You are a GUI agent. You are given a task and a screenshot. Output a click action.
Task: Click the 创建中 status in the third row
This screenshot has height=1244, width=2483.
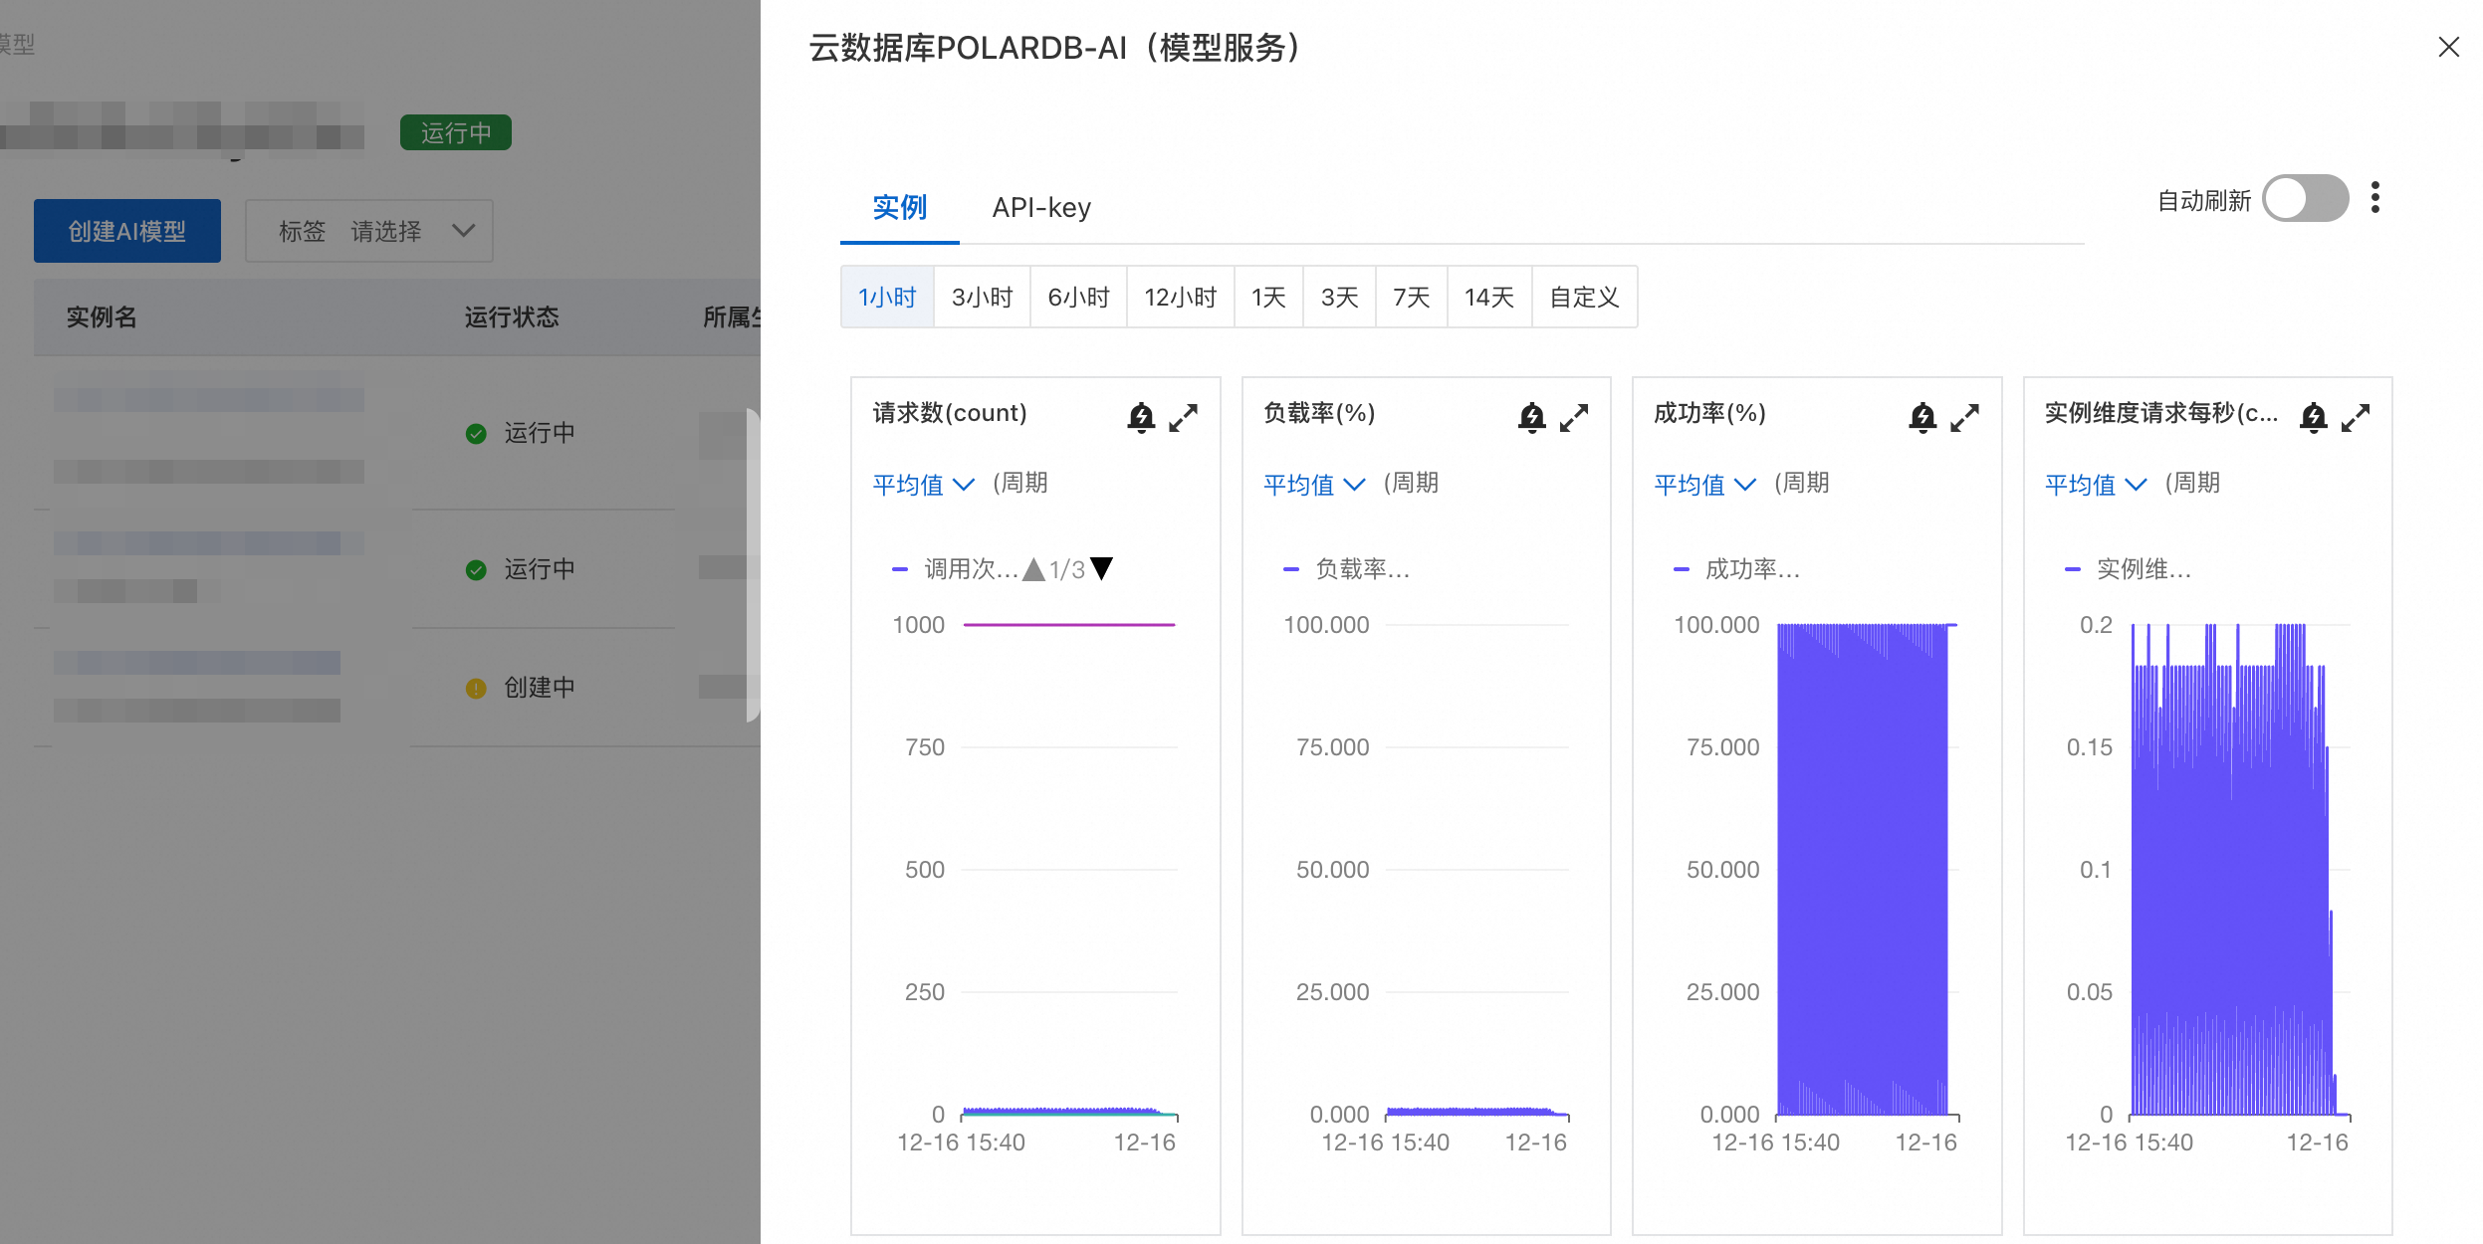click(x=521, y=688)
